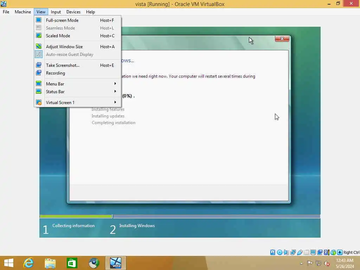
Task: Enable Scaled Mode
Action: [78, 36]
